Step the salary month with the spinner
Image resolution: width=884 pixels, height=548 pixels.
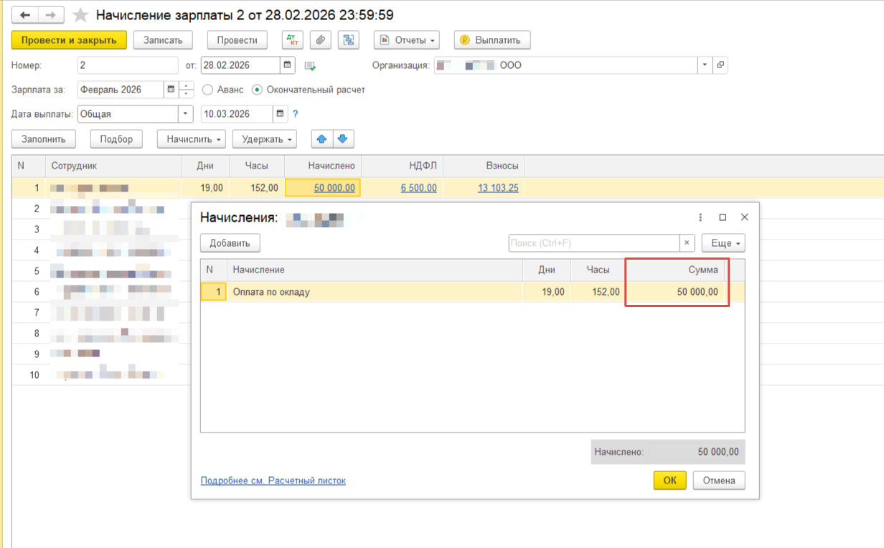coord(187,90)
